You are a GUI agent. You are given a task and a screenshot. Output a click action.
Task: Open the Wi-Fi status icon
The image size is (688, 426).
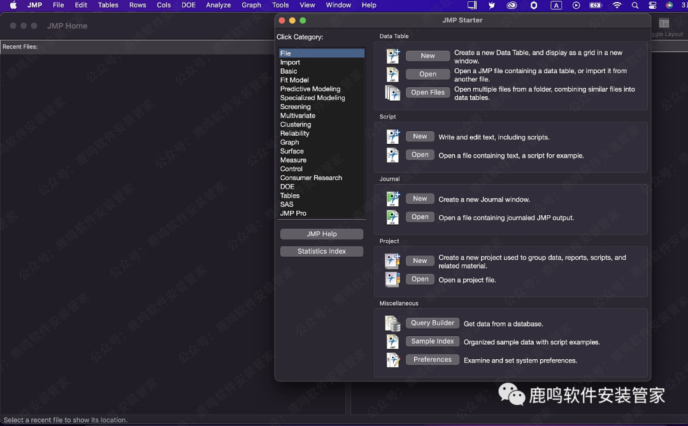(x=617, y=5)
